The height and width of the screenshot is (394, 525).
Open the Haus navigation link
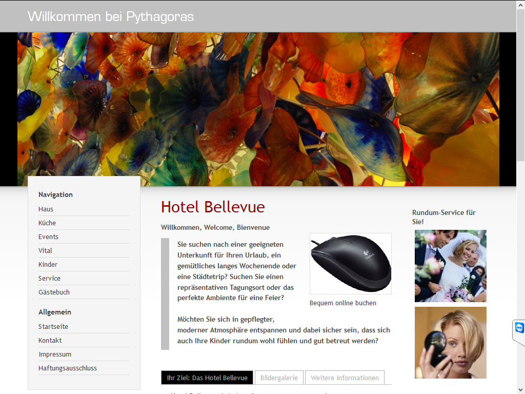click(x=46, y=209)
